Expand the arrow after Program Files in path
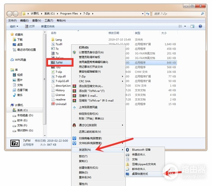This screenshot has height=186, width=212. [81, 14]
